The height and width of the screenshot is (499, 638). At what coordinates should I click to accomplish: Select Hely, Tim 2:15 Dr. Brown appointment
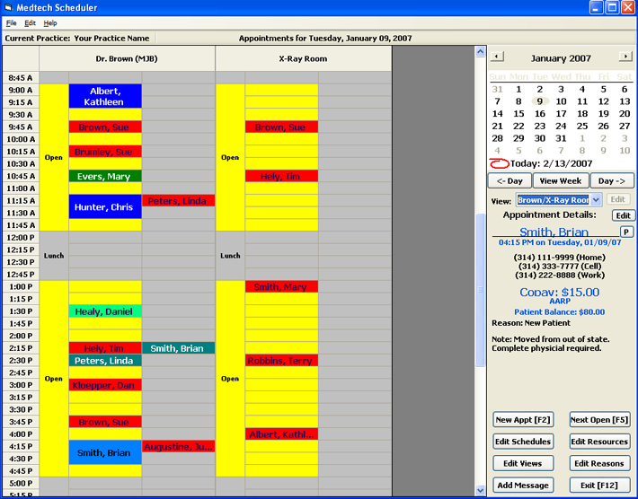tap(105, 348)
